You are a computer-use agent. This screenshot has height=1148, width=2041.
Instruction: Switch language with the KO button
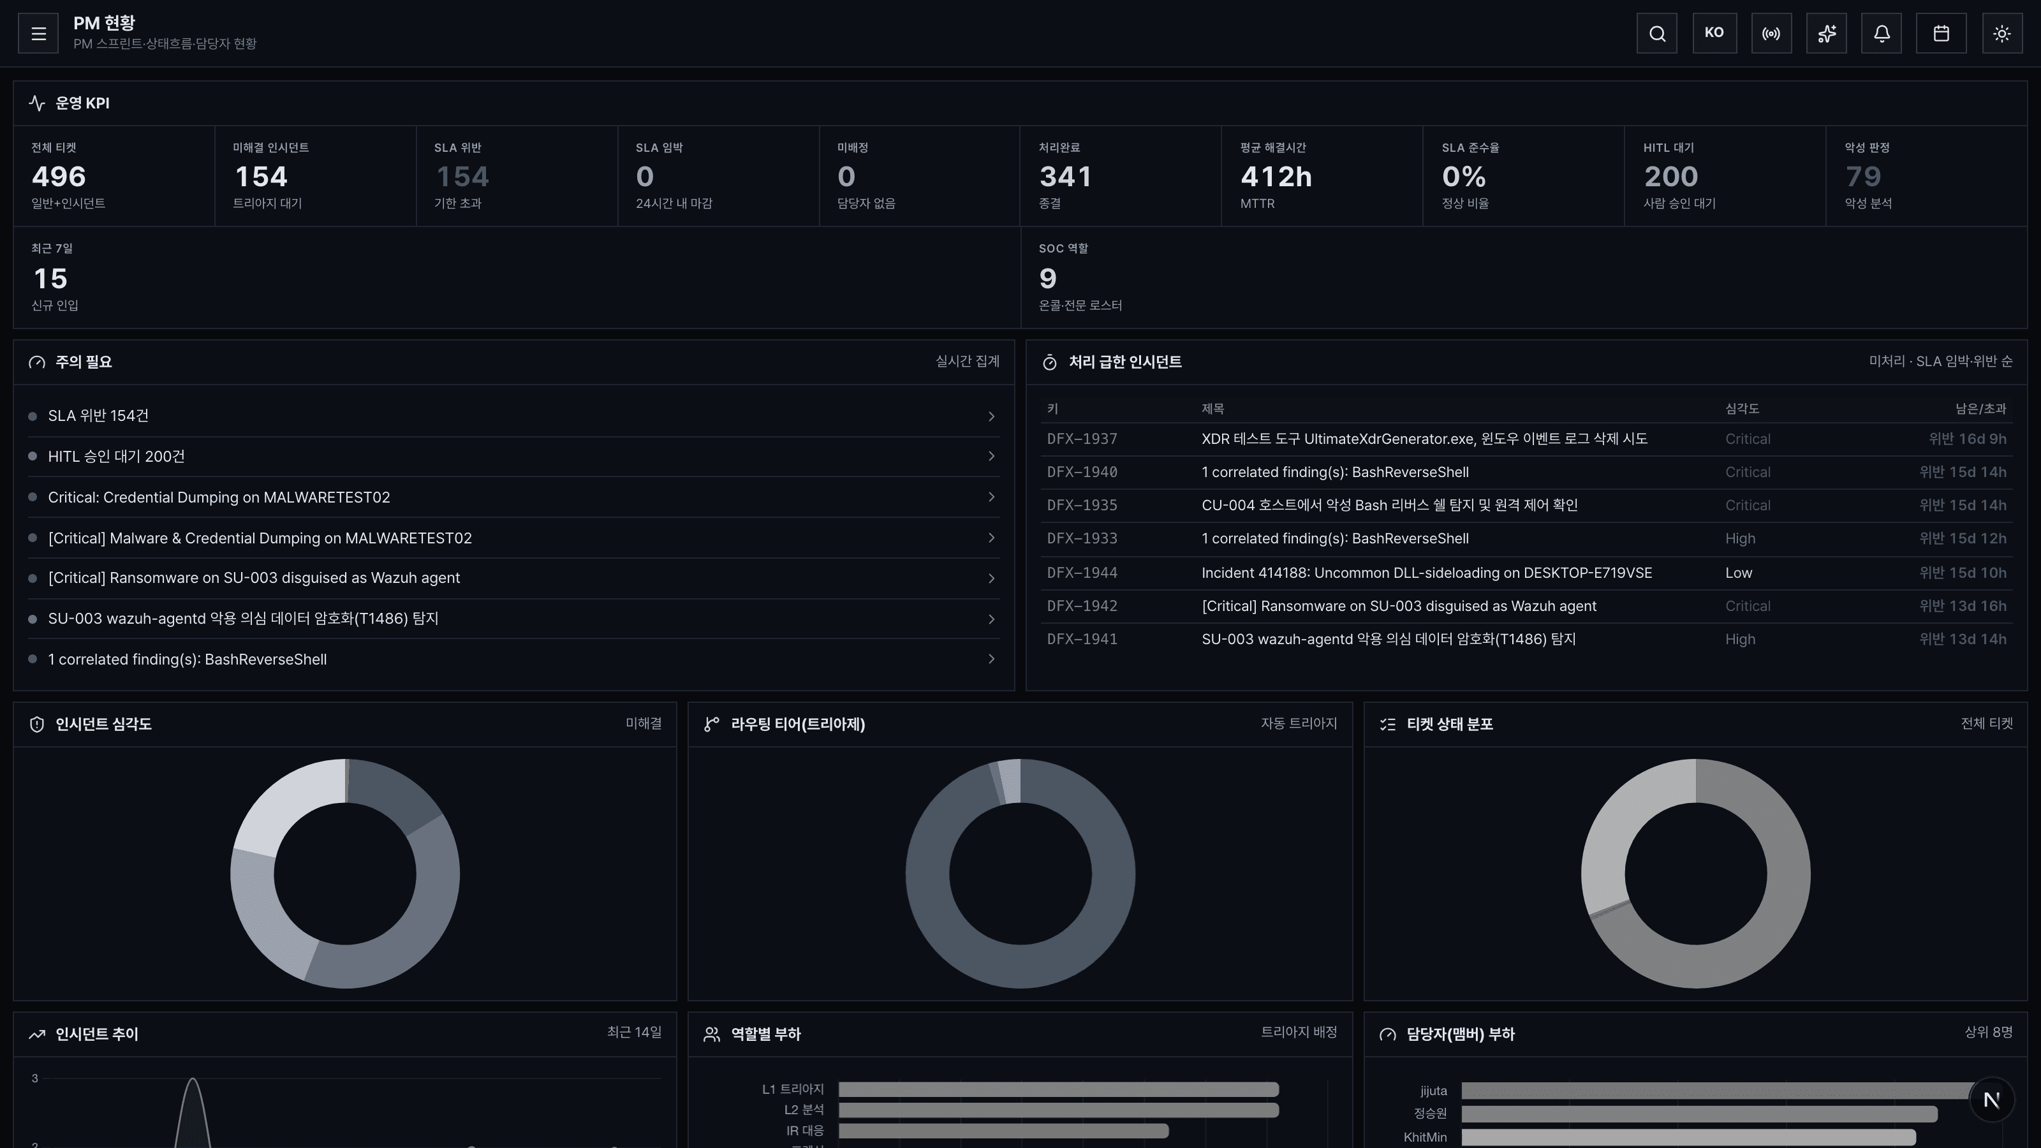[1714, 33]
